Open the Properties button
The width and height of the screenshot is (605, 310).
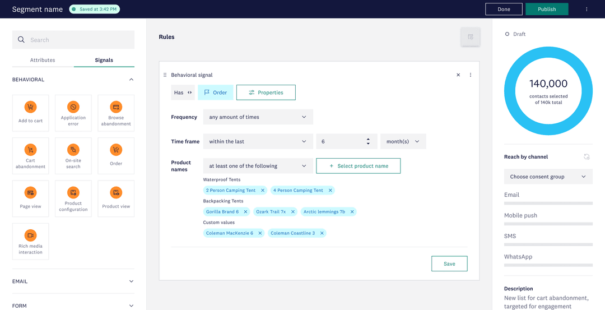coord(266,92)
